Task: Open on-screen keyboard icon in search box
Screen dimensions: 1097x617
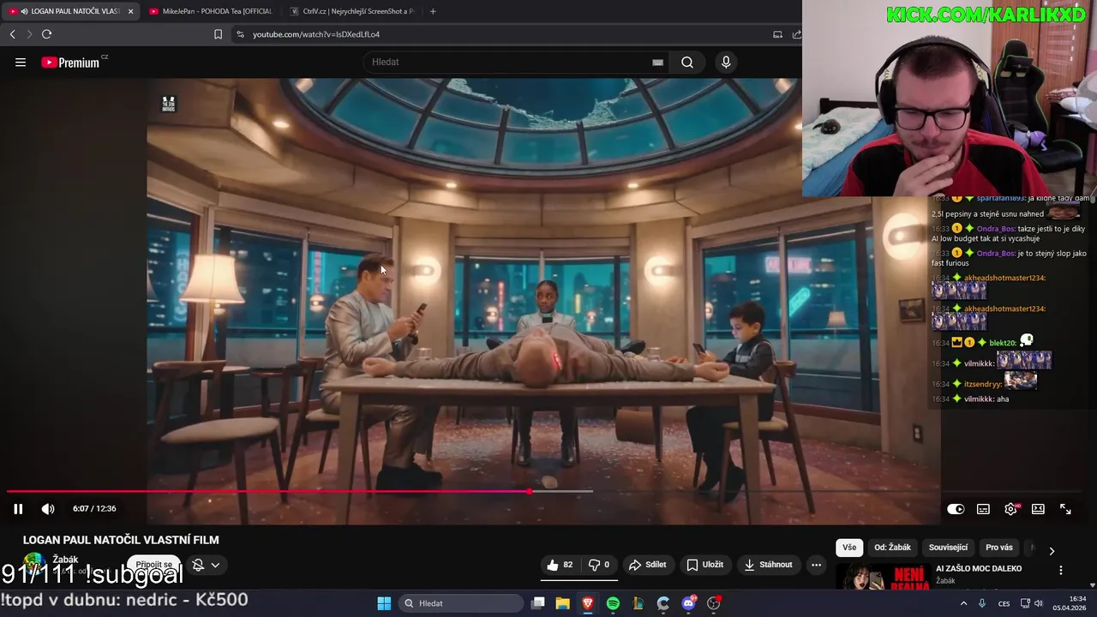Action: tap(657, 63)
